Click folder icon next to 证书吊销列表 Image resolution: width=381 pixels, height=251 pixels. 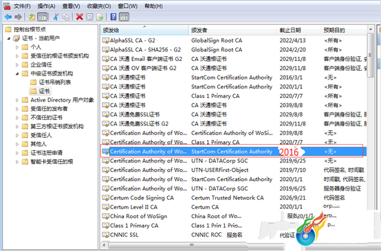[x=33, y=82]
